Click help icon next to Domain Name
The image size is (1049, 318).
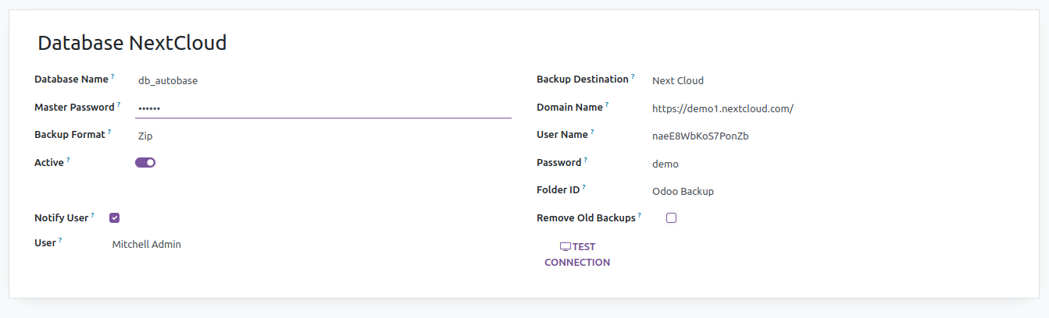[607, 104]
